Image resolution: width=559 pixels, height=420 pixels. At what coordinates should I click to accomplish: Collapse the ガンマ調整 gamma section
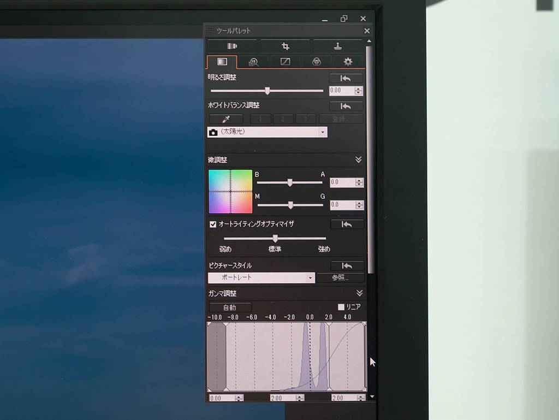359,293
